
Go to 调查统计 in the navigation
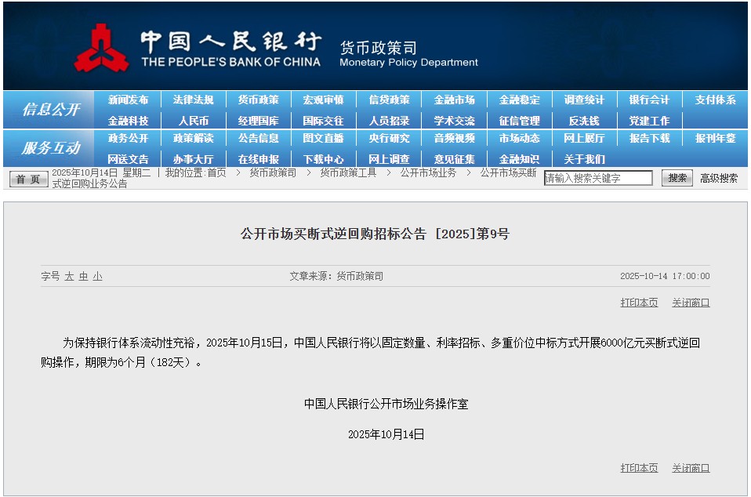point(584,100)
